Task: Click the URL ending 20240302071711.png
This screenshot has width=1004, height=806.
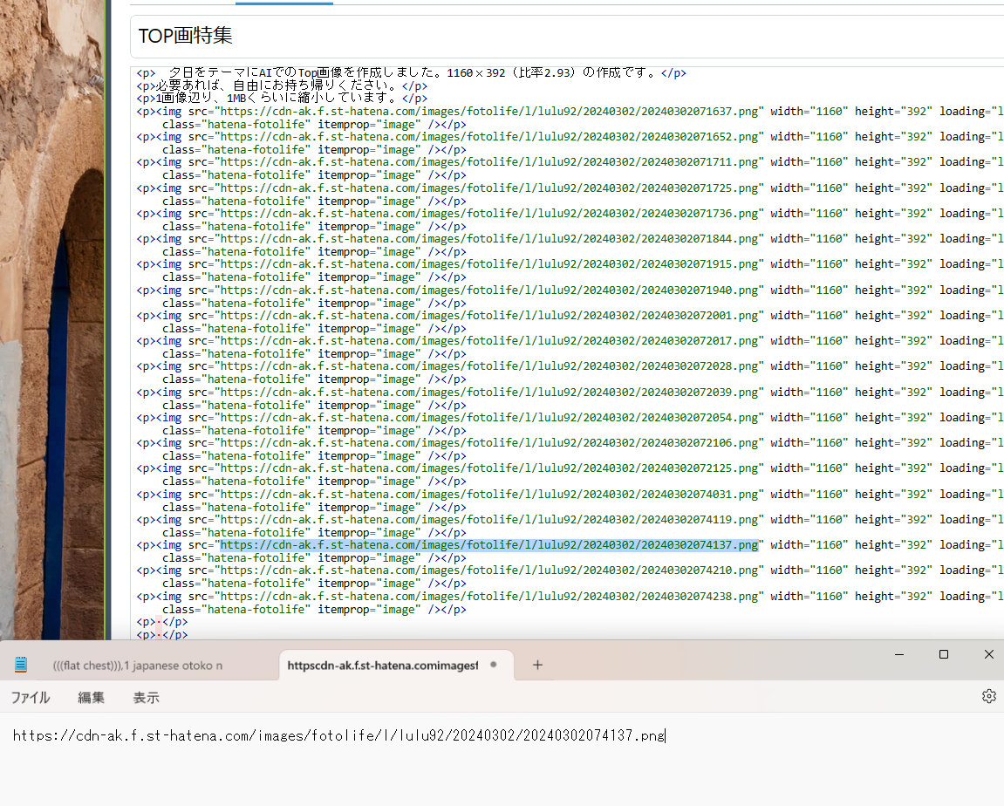Action: click(489, 162)
